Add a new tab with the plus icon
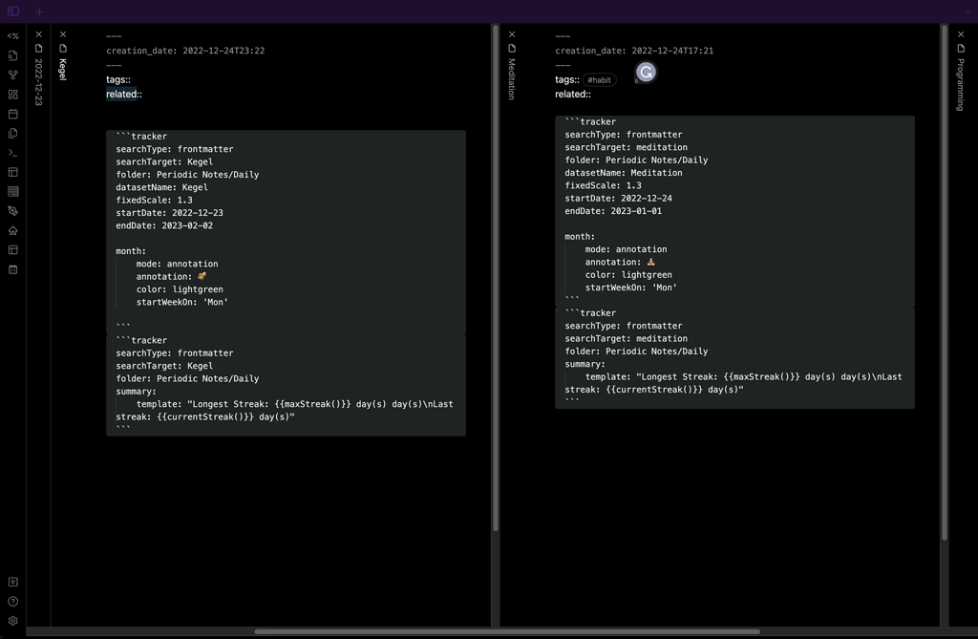 point(39,11)
